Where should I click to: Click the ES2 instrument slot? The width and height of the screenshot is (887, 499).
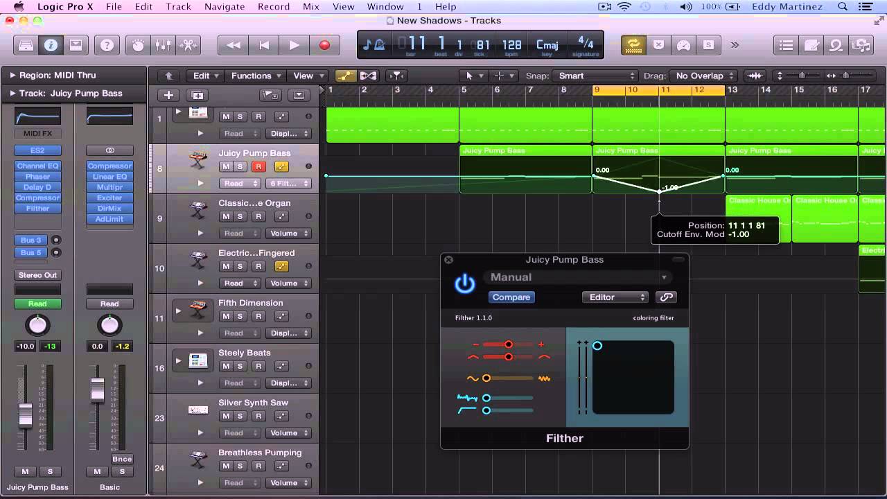point(37,150)
